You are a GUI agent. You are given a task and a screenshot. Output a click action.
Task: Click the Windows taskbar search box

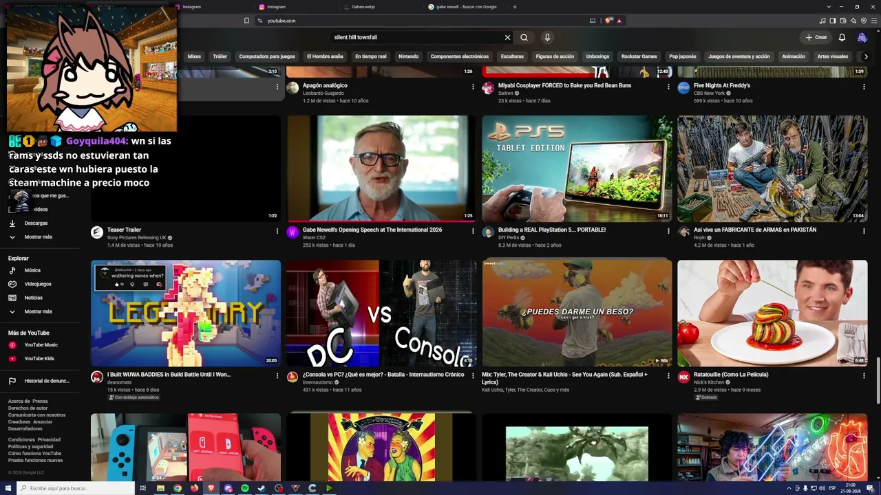click(76, 488)
